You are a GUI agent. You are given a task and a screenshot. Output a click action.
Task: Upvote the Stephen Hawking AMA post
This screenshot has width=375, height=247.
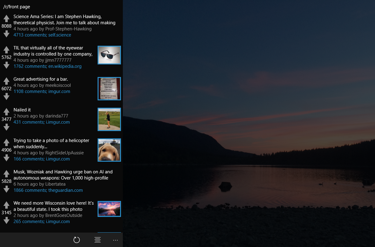(x=6, y=18)
